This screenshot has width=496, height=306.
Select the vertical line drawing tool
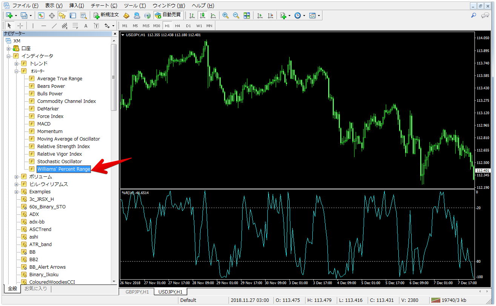tap(33, 26)
